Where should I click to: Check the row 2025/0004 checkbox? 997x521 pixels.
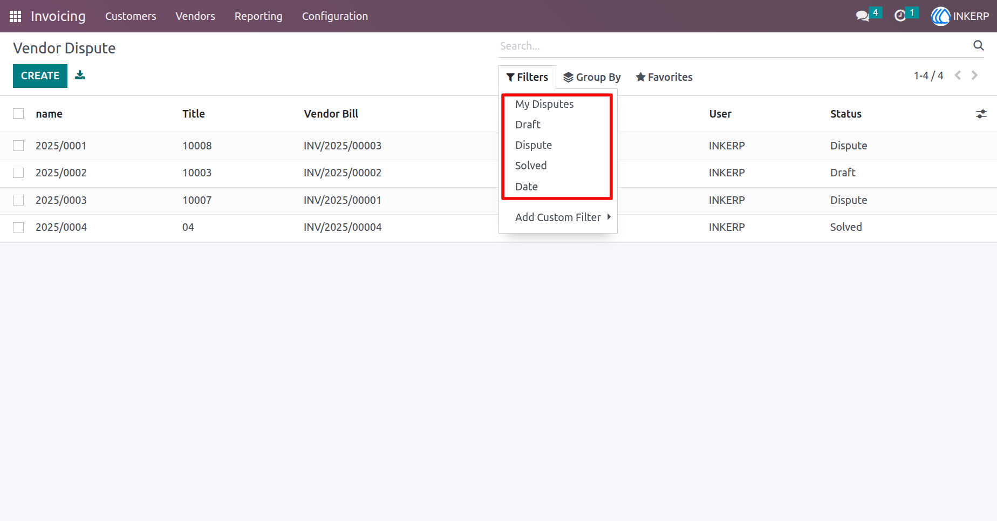click(x=18, y=227)
